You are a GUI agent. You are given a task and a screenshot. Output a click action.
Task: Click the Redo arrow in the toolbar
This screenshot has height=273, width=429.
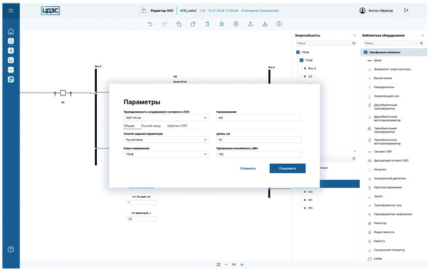click(164, 24)
